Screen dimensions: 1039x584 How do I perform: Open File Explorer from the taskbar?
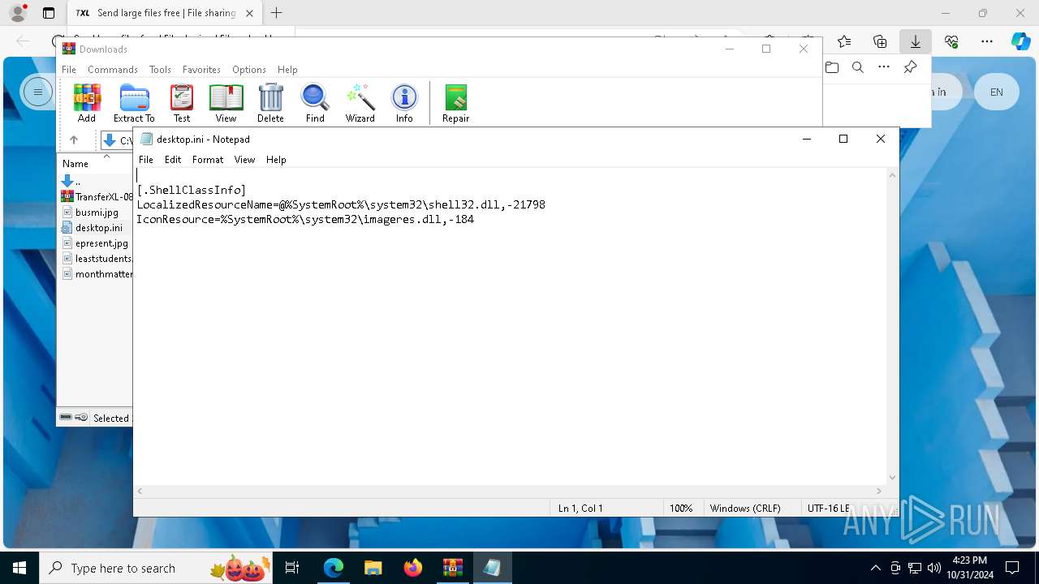point(373,568)
